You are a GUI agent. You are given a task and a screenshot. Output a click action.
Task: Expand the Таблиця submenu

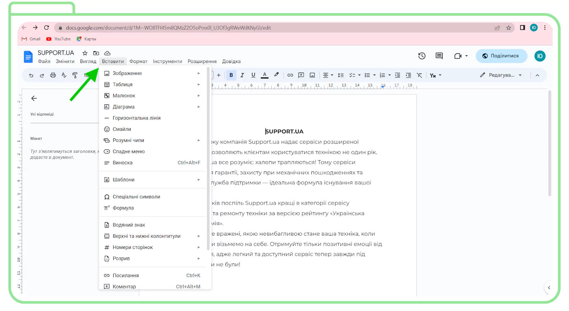152,84
